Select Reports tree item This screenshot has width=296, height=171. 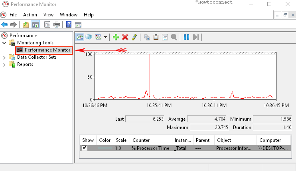tap(25, 64)
